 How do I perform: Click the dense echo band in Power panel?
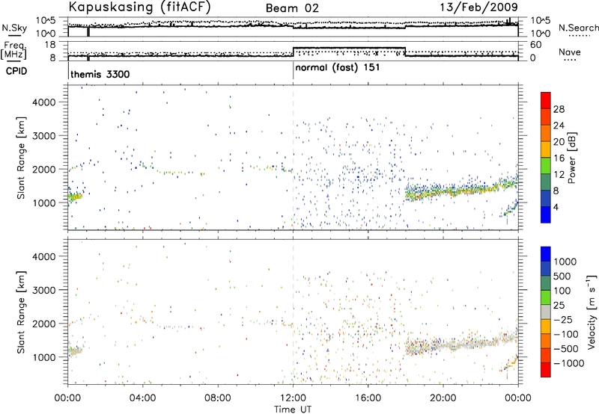click(460, 190)
